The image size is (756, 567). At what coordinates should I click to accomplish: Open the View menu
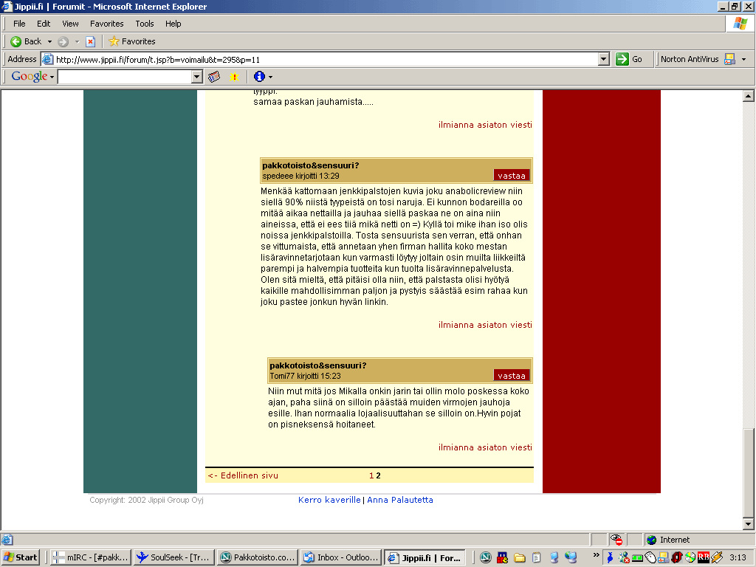(70, 24)
